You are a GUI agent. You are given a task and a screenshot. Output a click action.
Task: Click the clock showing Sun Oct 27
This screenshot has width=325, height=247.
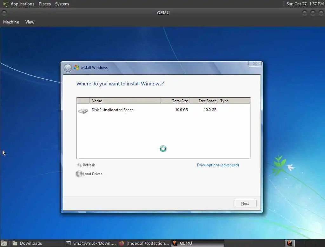(305, 4)
